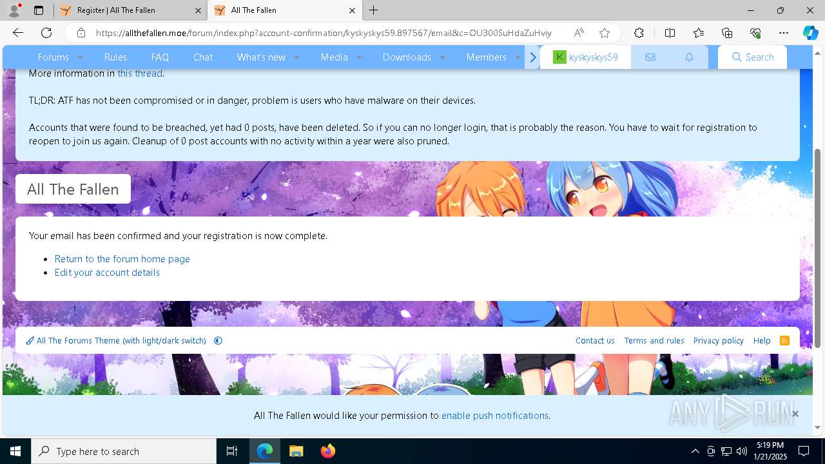
Task: Open the Downloads section
Action: pos(407,57)
